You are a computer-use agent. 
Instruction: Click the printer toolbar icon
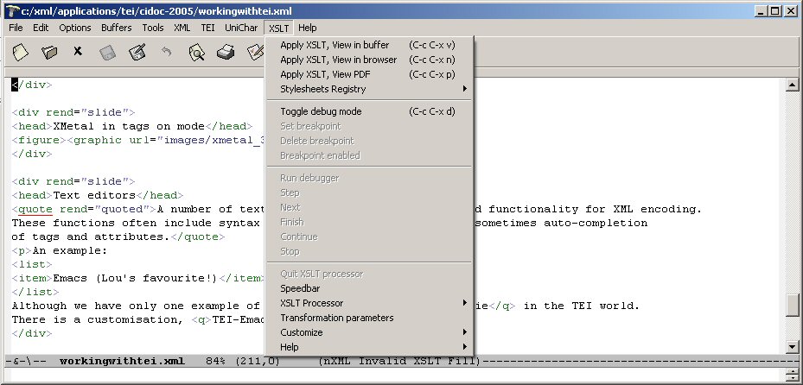[226, 53]
